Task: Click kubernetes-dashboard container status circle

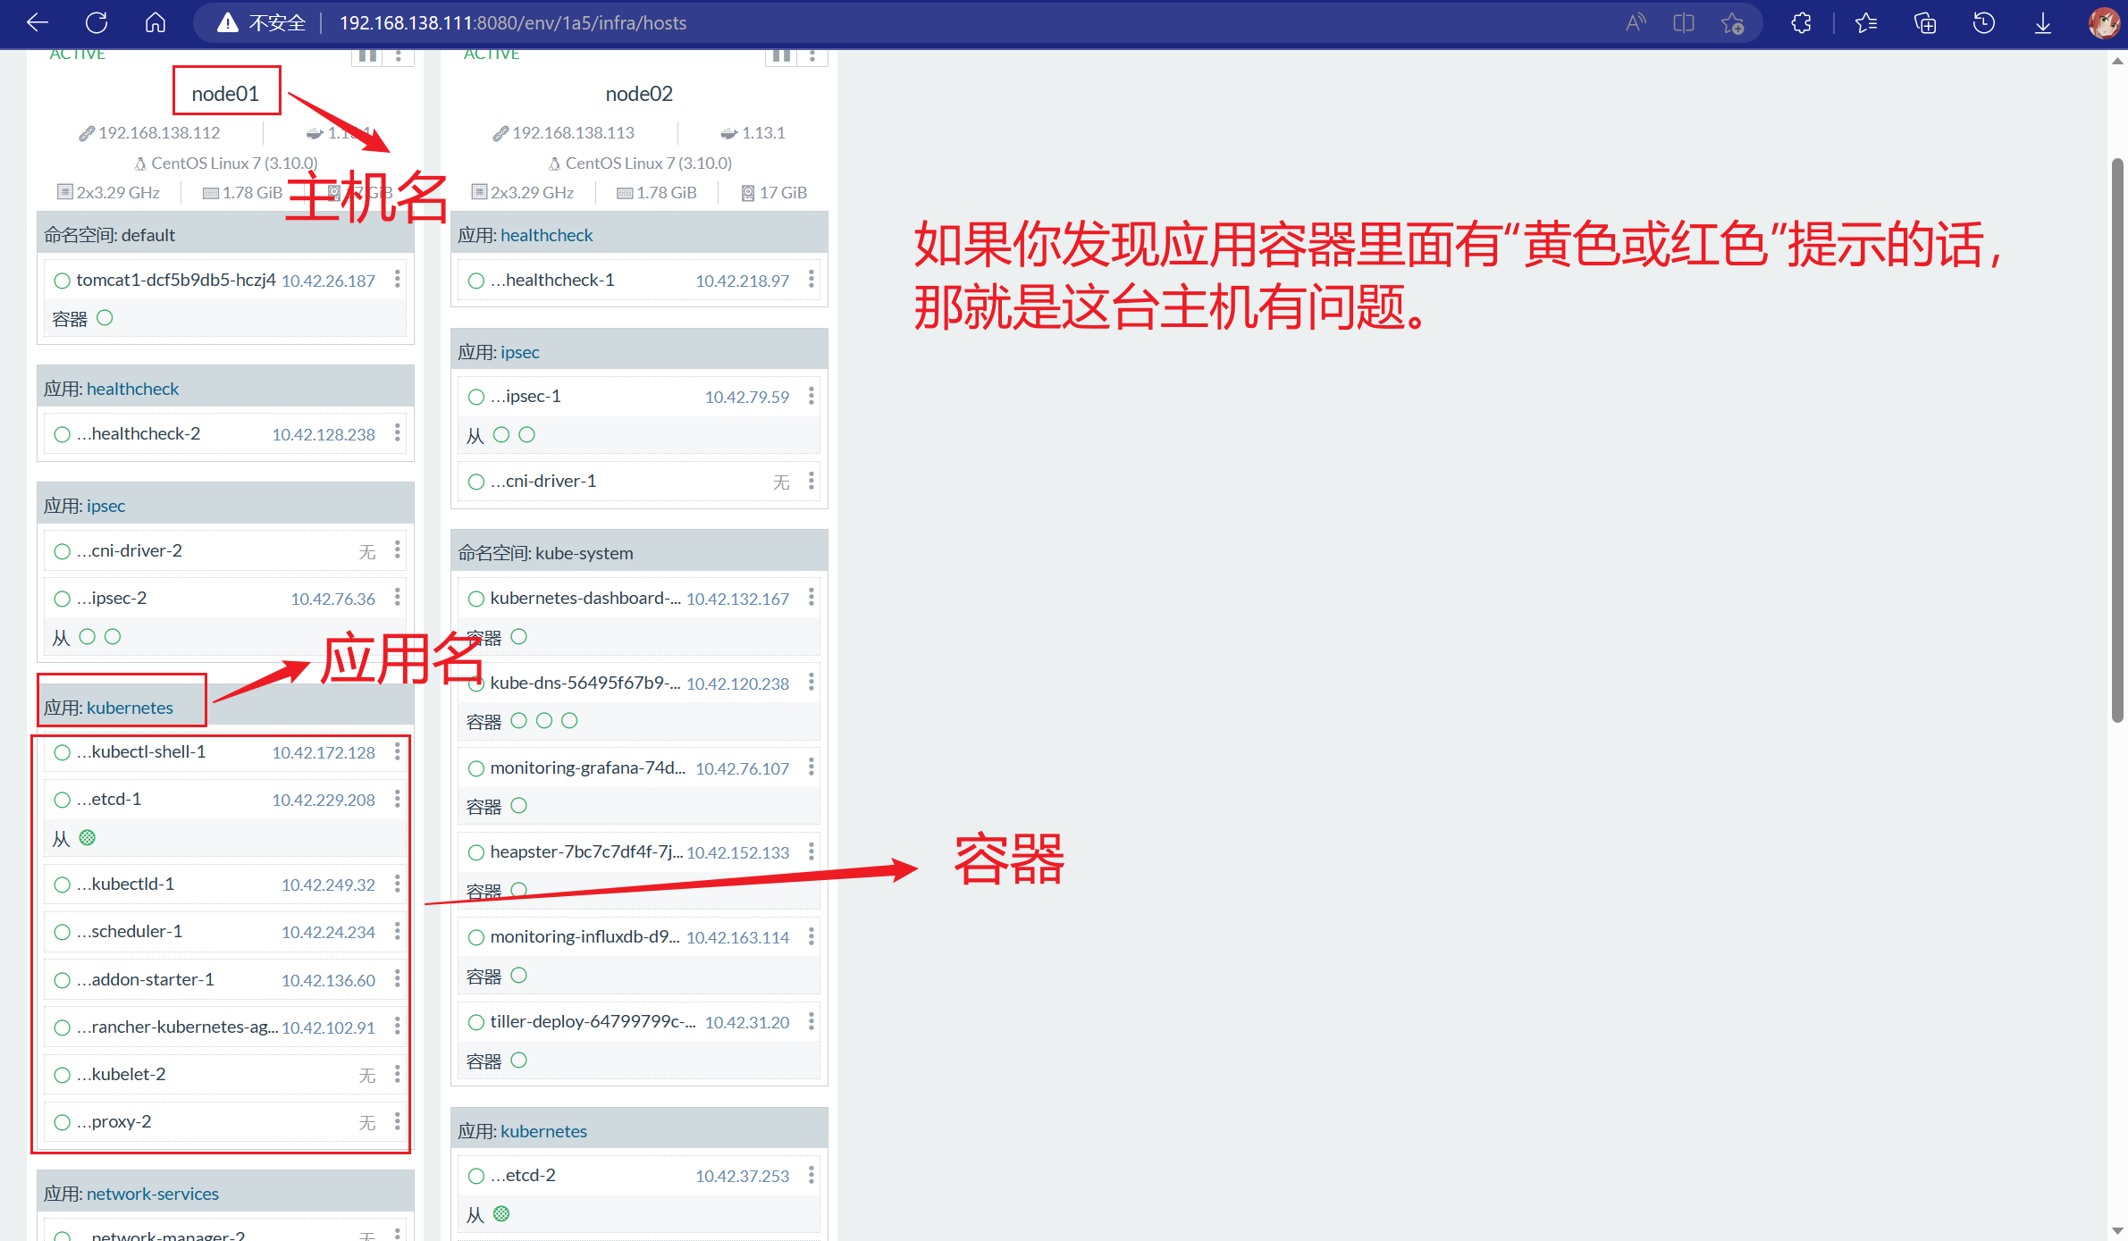Action: pos(518,636)
